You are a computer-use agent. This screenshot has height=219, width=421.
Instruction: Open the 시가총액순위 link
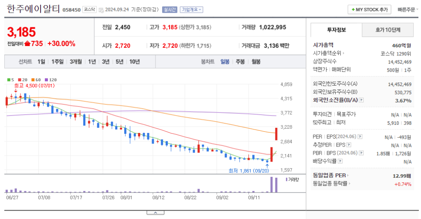coord(328,53)
